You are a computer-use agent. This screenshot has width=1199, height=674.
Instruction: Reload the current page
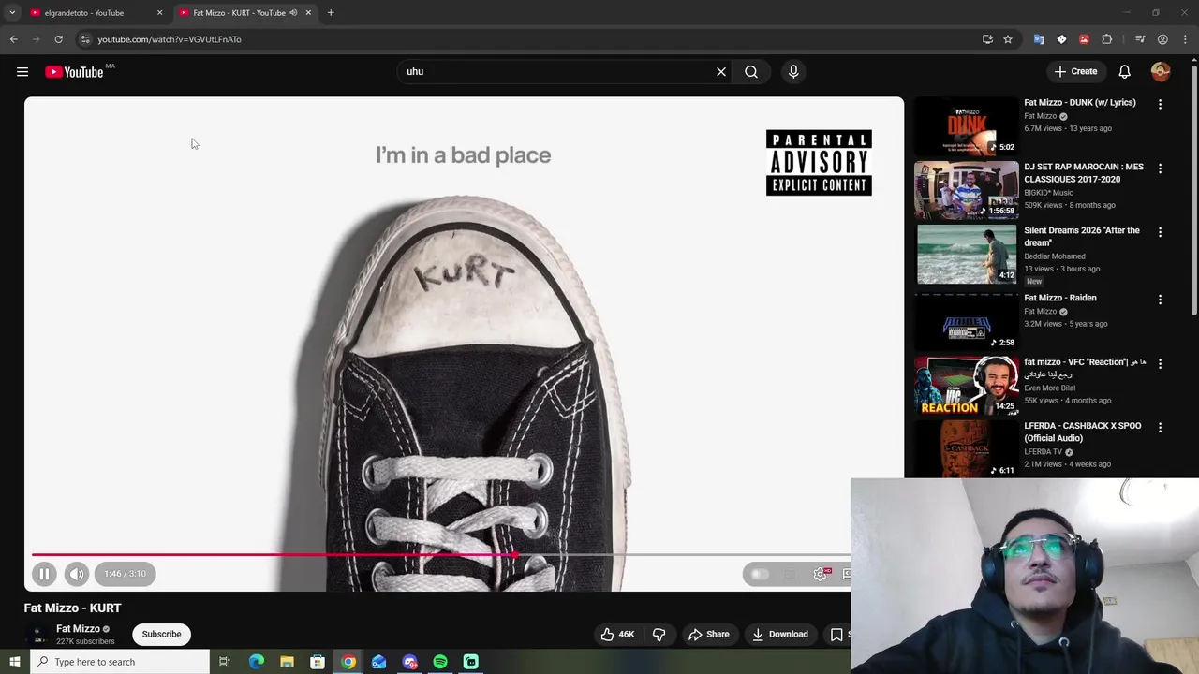pyautogui.click(x=58, y=39)
